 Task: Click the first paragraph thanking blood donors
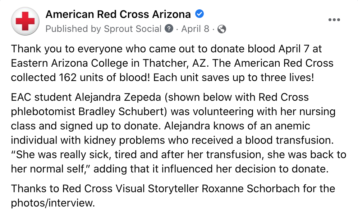point(172,63)
